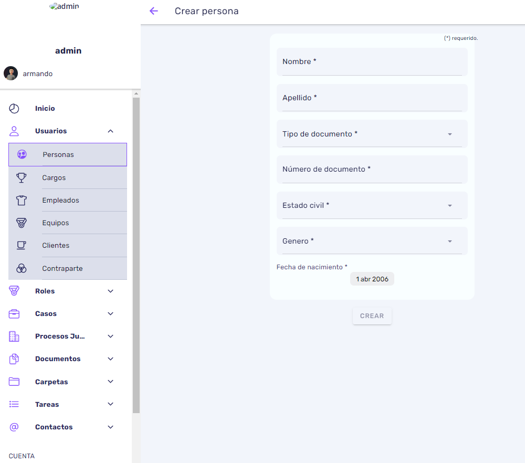Expand the Documentos section chevron
The height and width of the screenshot is (463, 525).
110,359
